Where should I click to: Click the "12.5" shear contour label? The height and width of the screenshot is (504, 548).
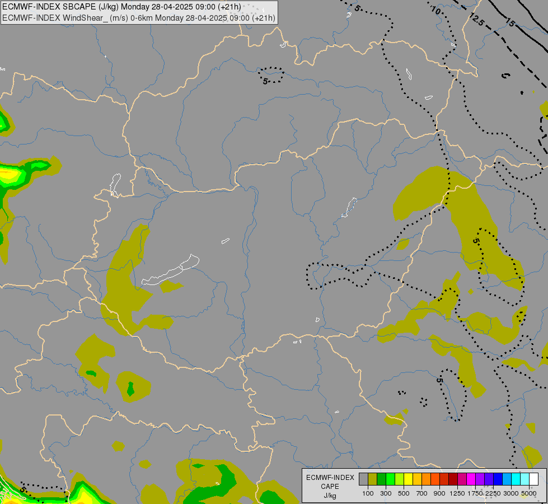click(x=477, y=20)
